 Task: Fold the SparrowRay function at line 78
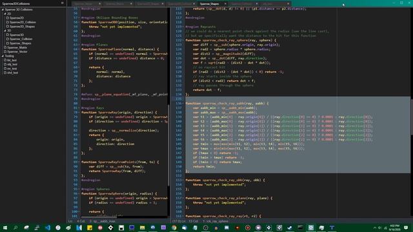[79, 112]
